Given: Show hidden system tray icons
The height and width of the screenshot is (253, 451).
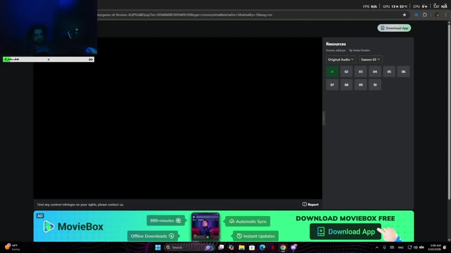Looking at the screenshot, I should (377, 247).
